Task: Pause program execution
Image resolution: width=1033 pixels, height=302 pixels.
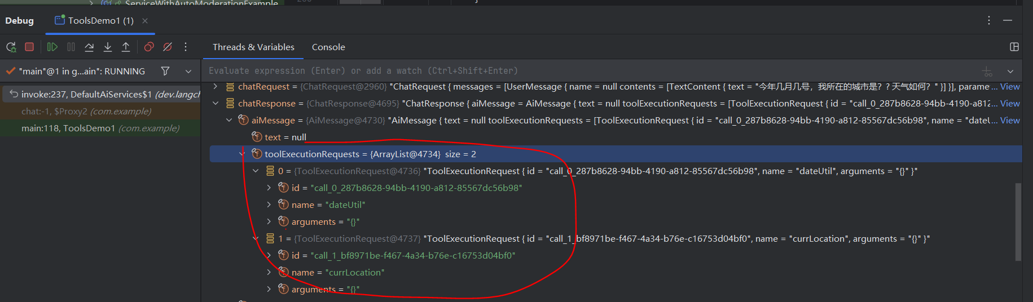Action: coord(71,47)
